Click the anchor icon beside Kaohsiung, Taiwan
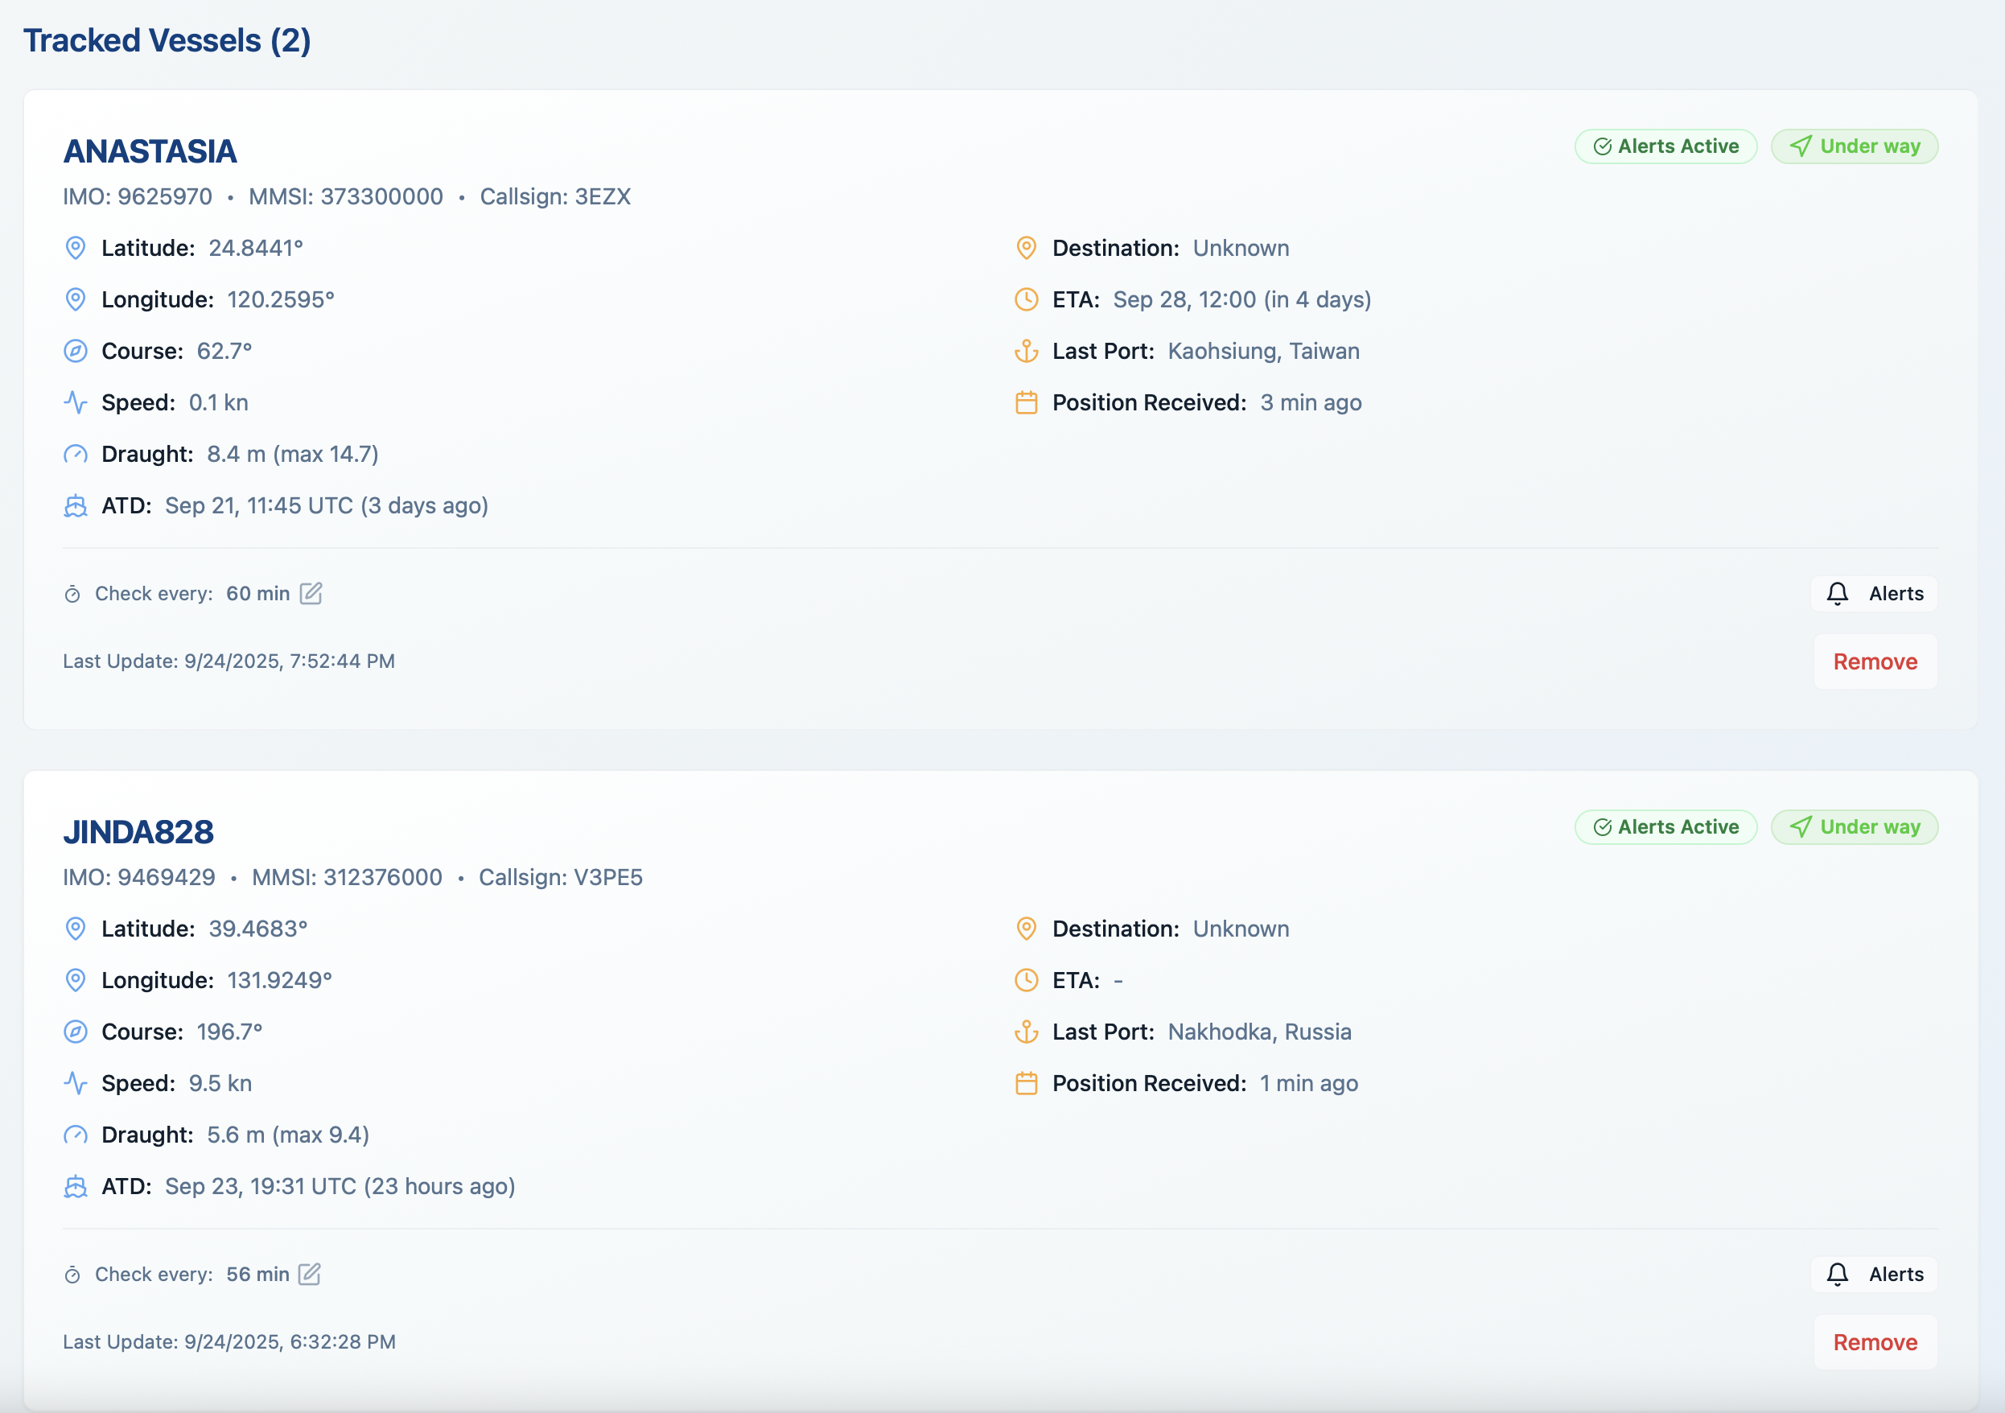The image size is (2005, 1413). coord(1026,351)
